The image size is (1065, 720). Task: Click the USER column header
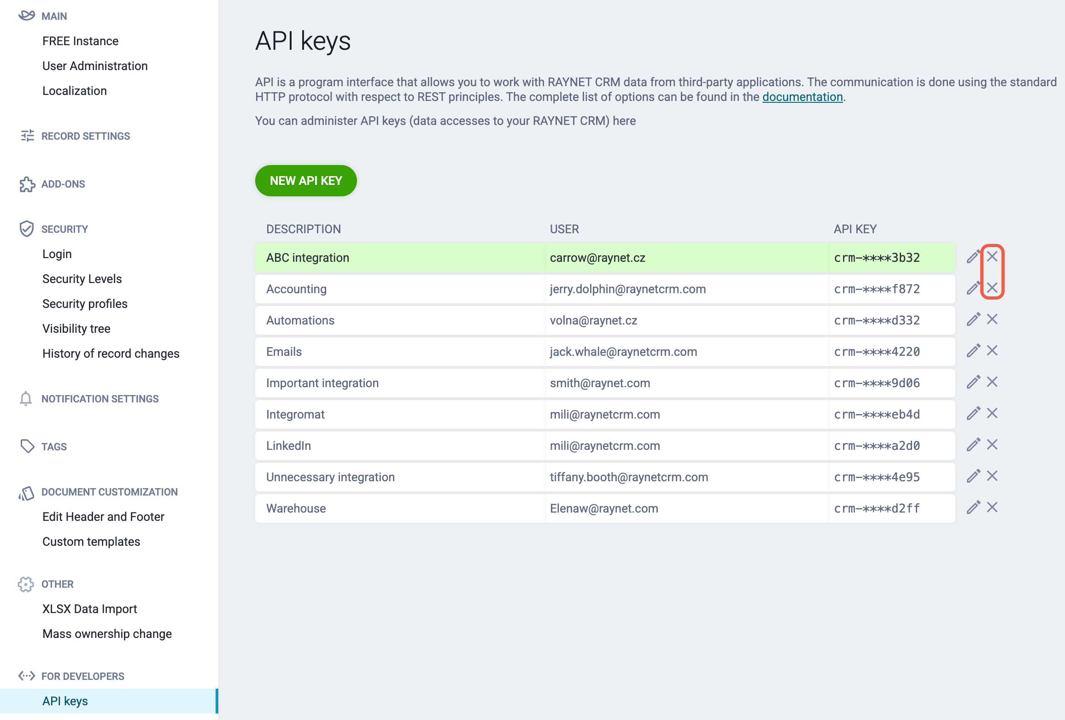click(564, 229)
